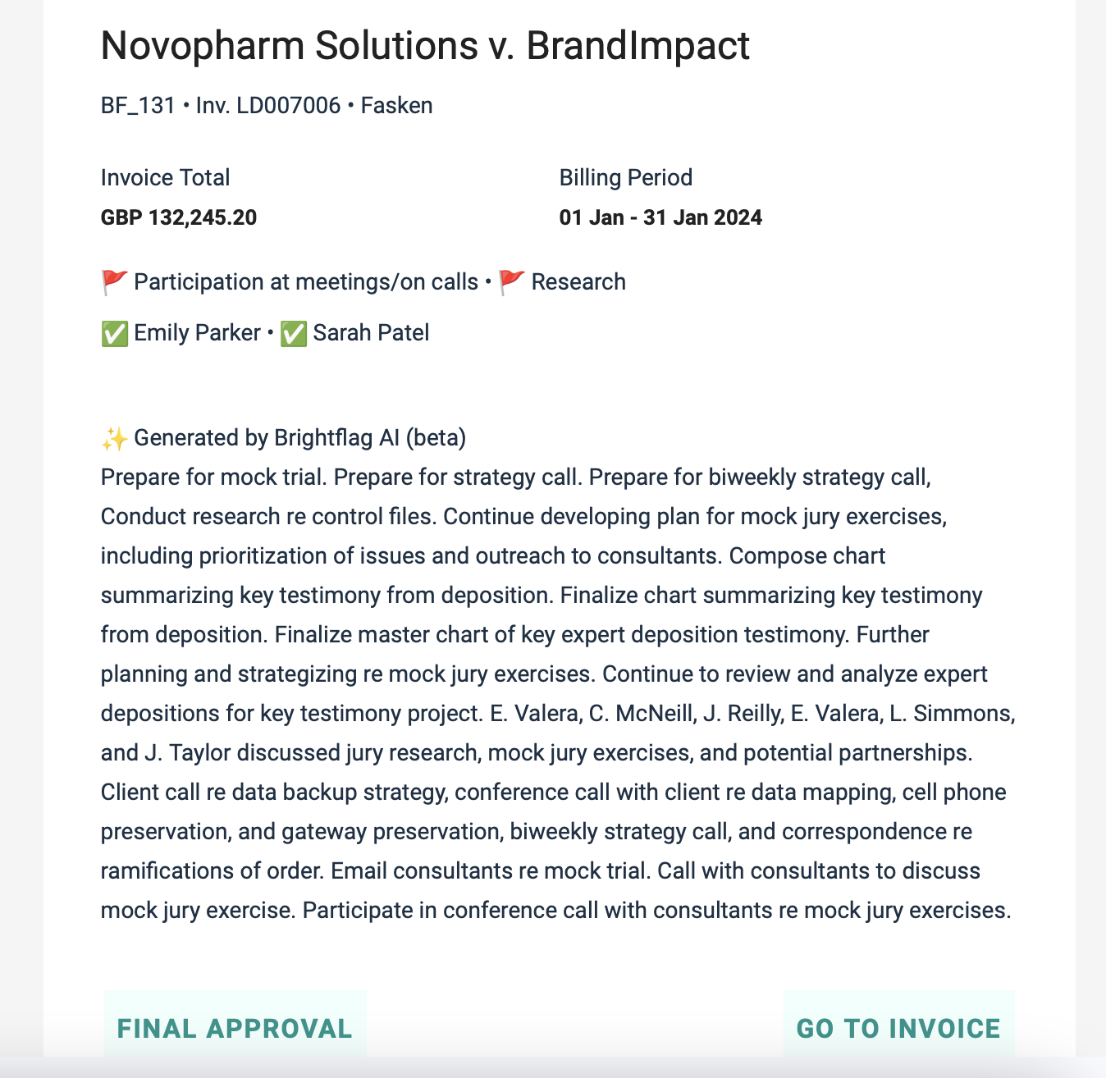Select the Novopharm Solutions v. BrandImpact title
The image size is (1106, 1078).
[x=425, y=46]
